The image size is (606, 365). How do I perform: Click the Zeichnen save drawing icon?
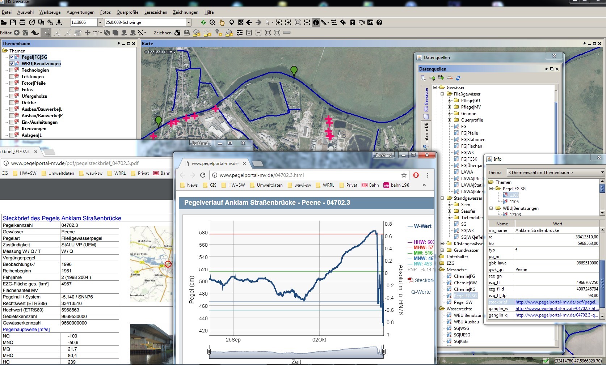[187, 33]
